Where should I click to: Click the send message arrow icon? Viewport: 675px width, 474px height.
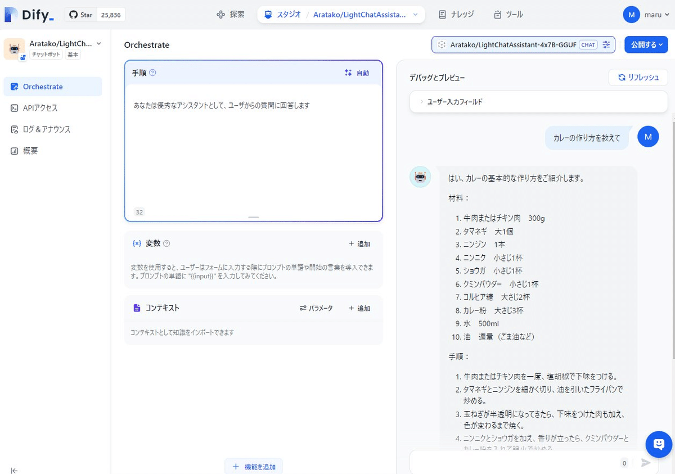[x=645, y=463]
